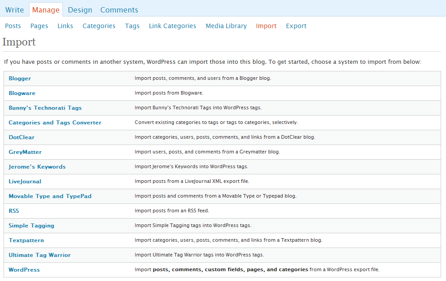Select the Manage tab
The width and height of the screenshot is (446, 281).
pos(46,10)
